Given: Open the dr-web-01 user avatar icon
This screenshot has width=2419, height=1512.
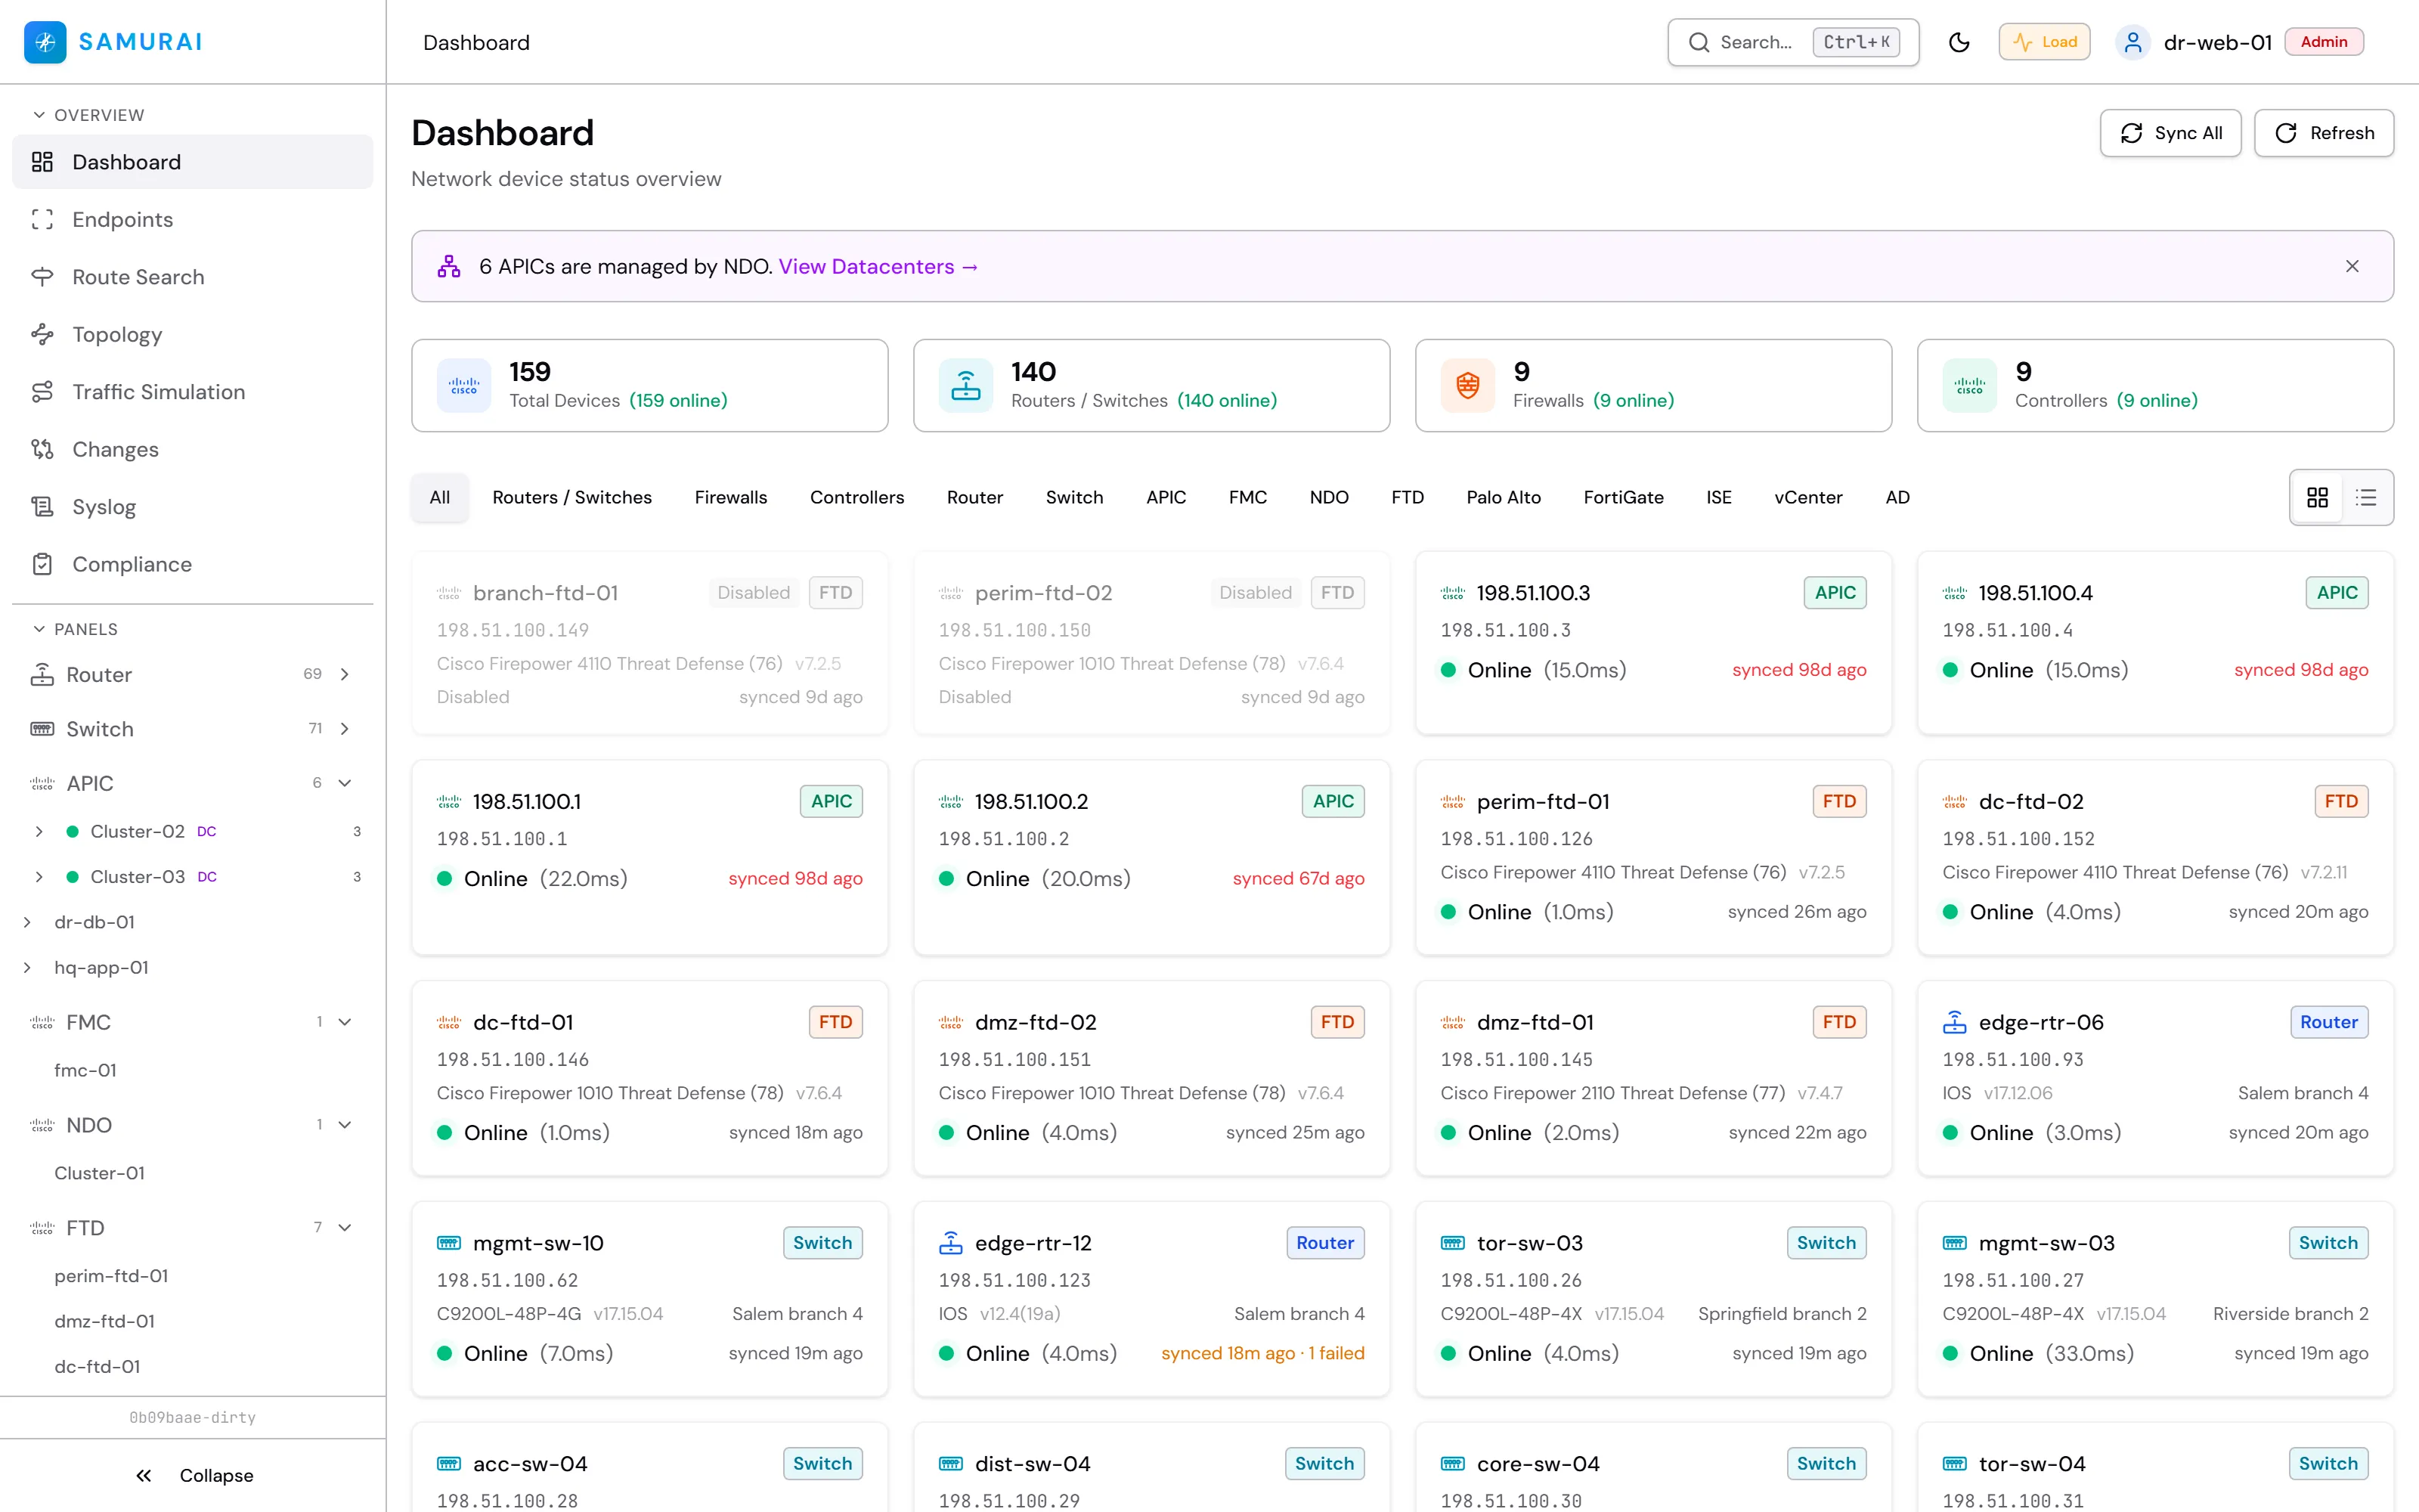Looking at the screenshot, I should click(2132, 42).
